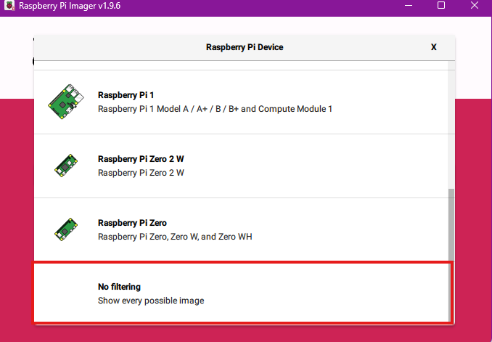The image size is (492, 342).
Task: Pick the bold "Raspberry Pi Zero" heading
Action: click(133, 224)
